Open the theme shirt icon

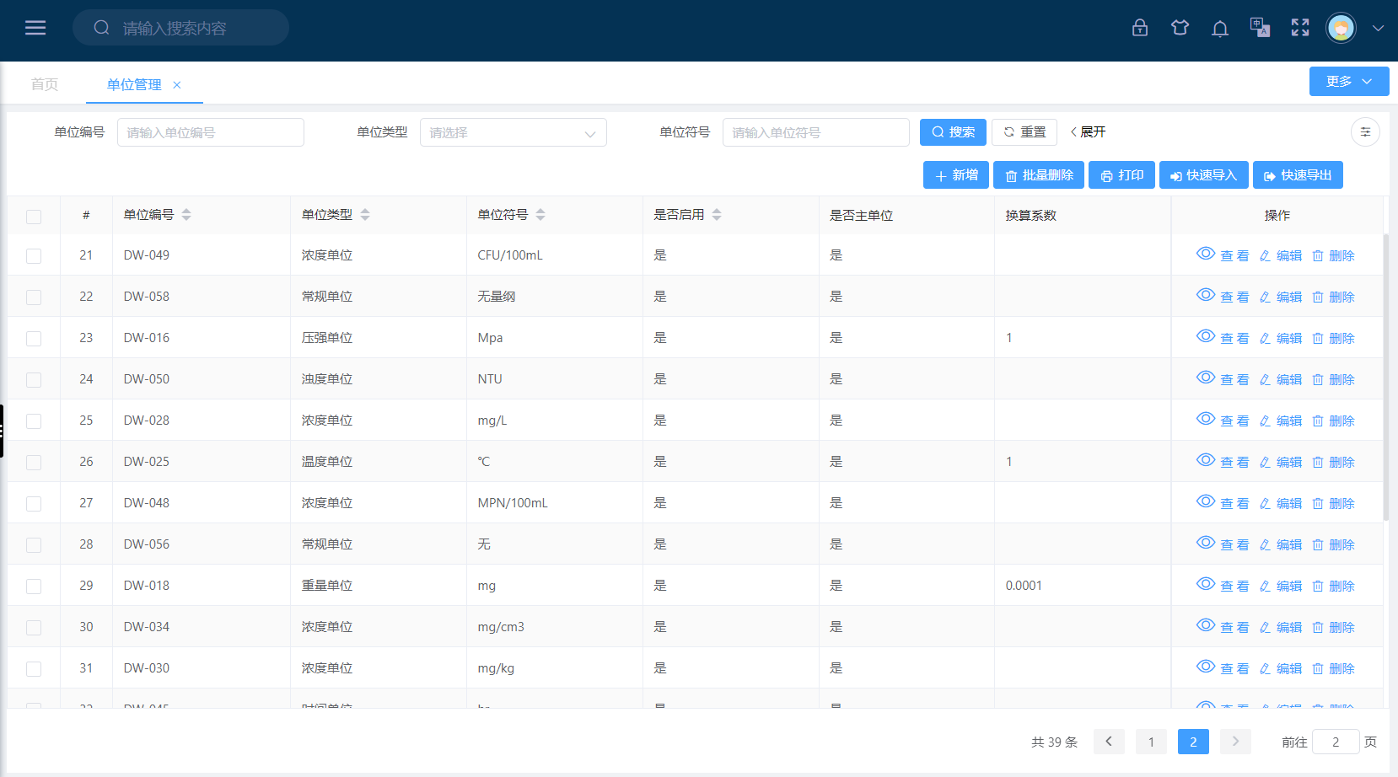pyautogui.click(x=1180, y=28)
